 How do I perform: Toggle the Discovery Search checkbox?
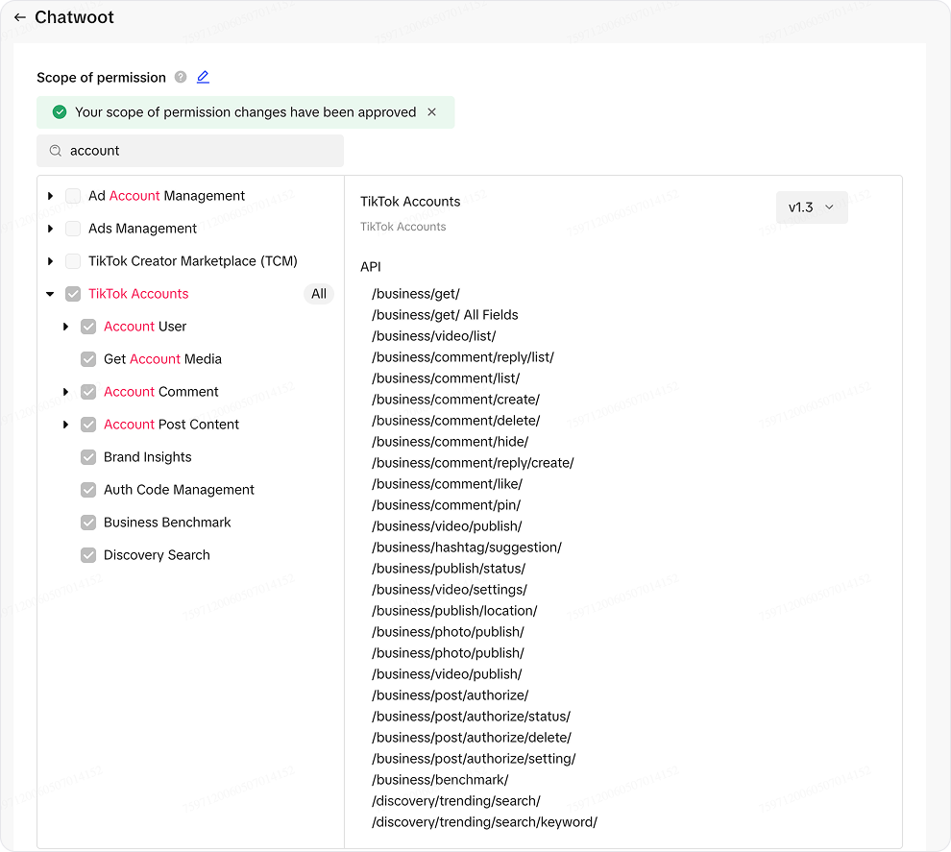click(x=88, y=555)
